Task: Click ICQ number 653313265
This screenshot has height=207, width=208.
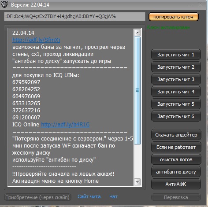Action: coord(26,103)
